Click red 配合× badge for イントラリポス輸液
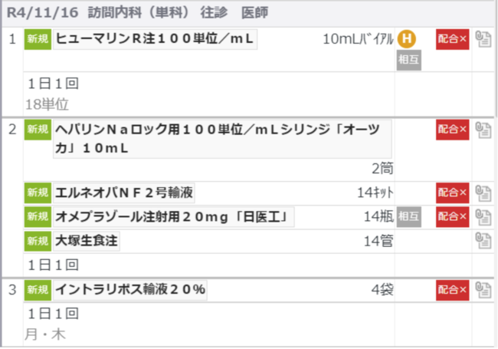This screenshot has width=498, height=349. point(452,290)
